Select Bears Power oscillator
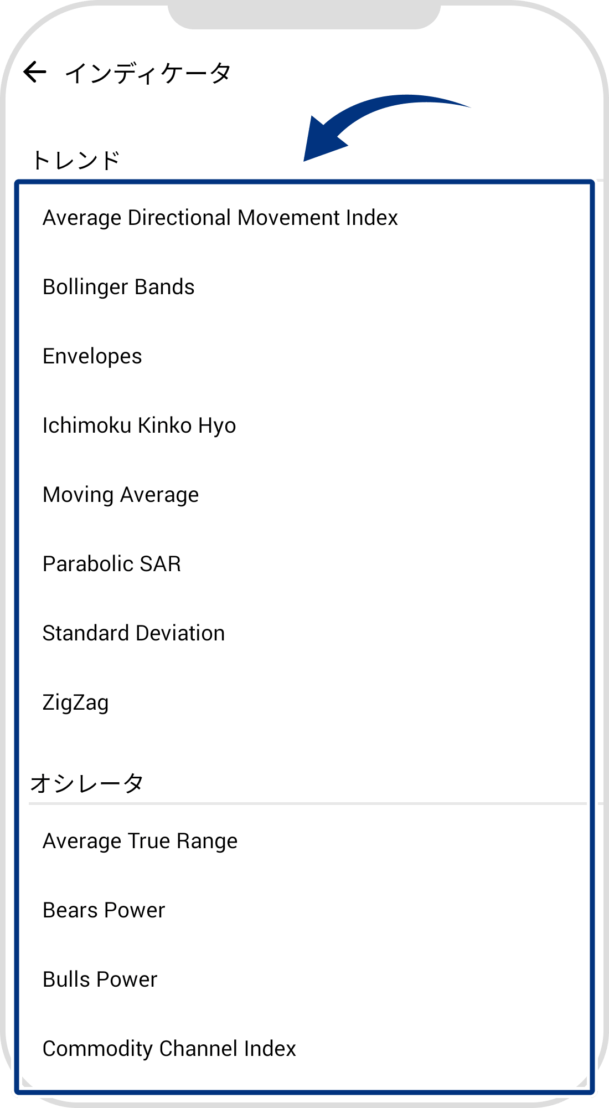This screenshot has width=609, height=1108. [x=104, y=910]
